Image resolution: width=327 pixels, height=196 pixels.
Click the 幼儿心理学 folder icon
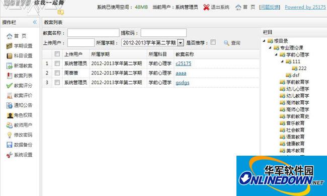[282, 89]
